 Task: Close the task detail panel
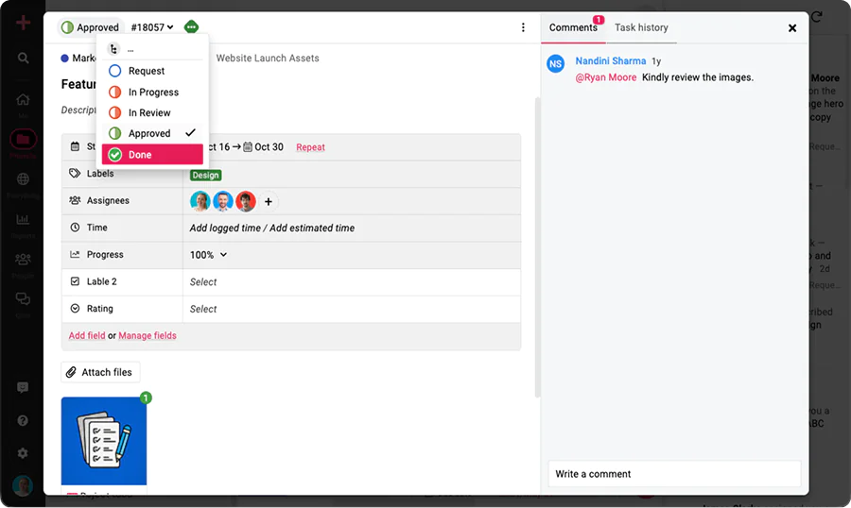click(791, 28)
